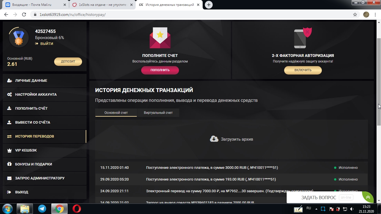381x214 pixels.
Task: Click the red Пополнить button
Action: (160, 70)
